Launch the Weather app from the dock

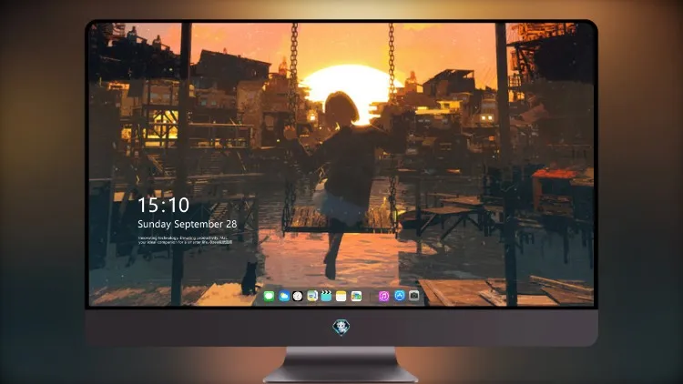pos(283,296)
